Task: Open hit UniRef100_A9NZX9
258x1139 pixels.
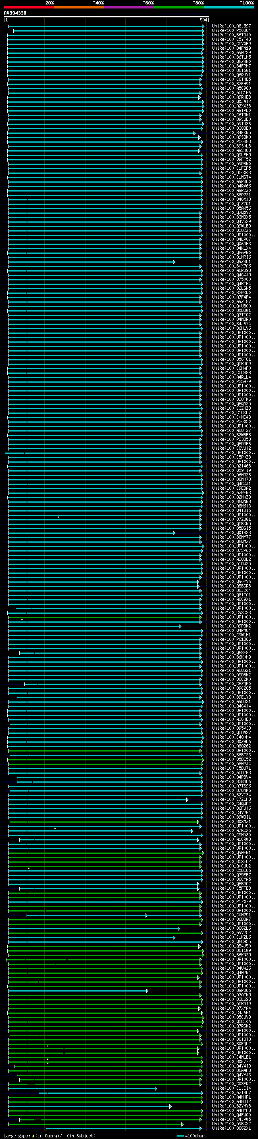Action: 231,53
